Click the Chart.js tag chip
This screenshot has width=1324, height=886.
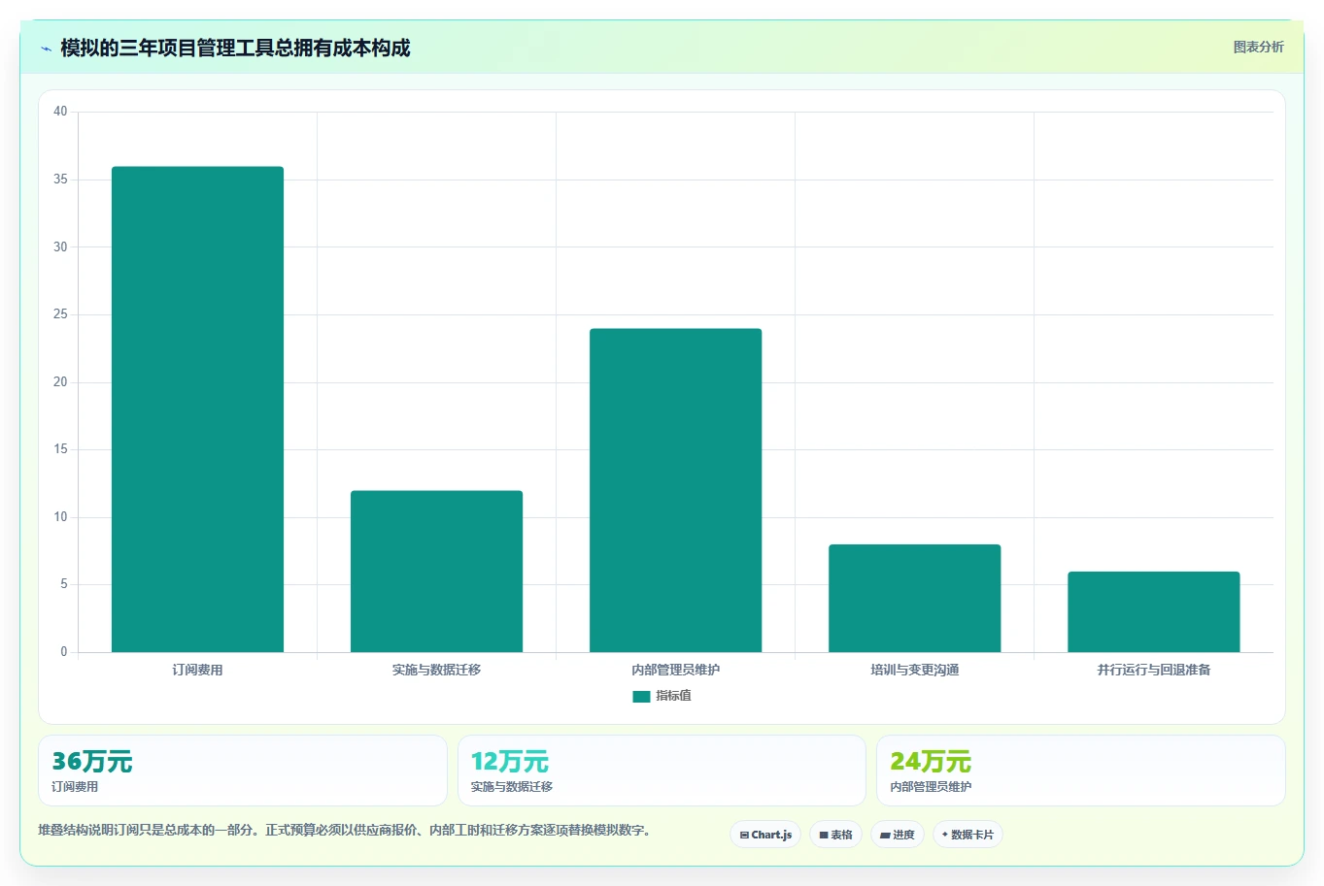(765, 835)
